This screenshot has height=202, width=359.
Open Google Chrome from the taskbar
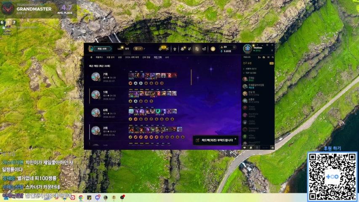[80, 197]
